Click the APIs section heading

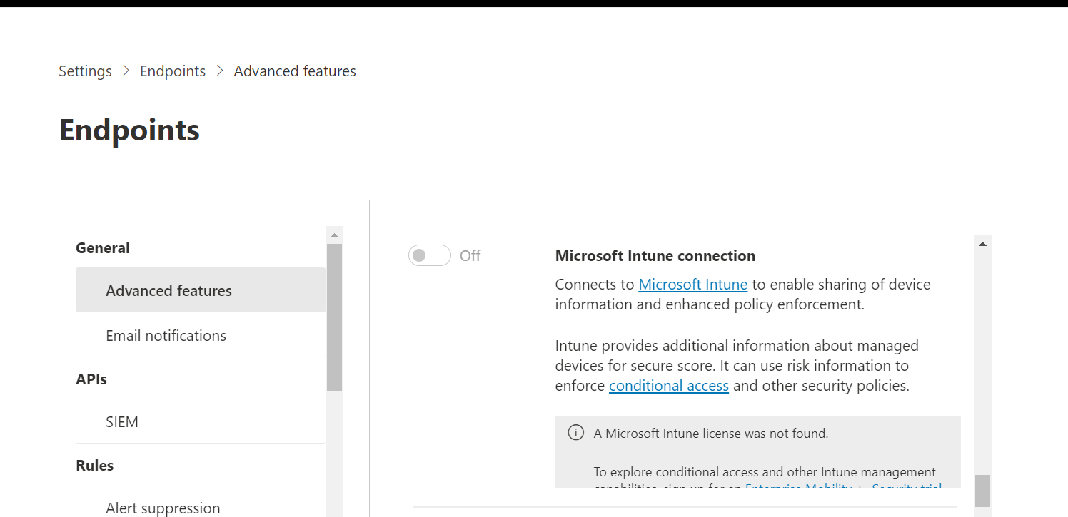pyautogui.click(x=91, y=379)
